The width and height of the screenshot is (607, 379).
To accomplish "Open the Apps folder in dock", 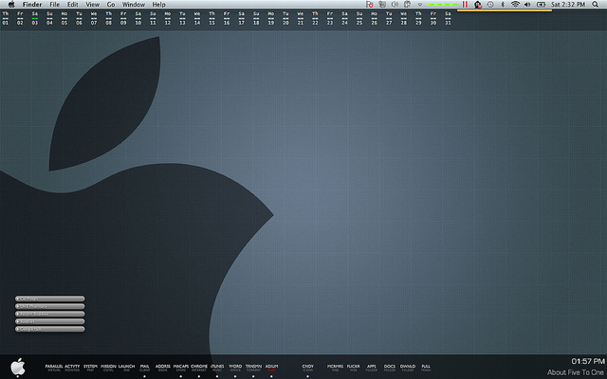I will tap(371, 368).
